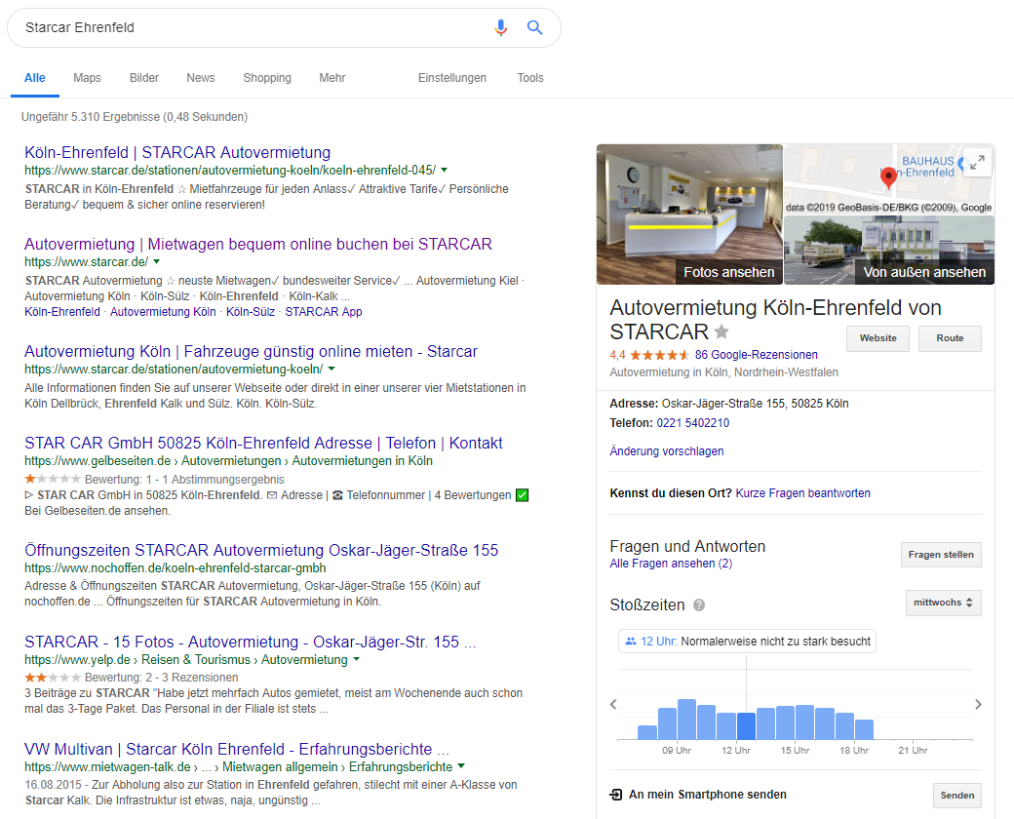1014x819 pixels.
Task: Open the STAR CAR GmbH Gelbeseiten result
Action: (263, 444)
